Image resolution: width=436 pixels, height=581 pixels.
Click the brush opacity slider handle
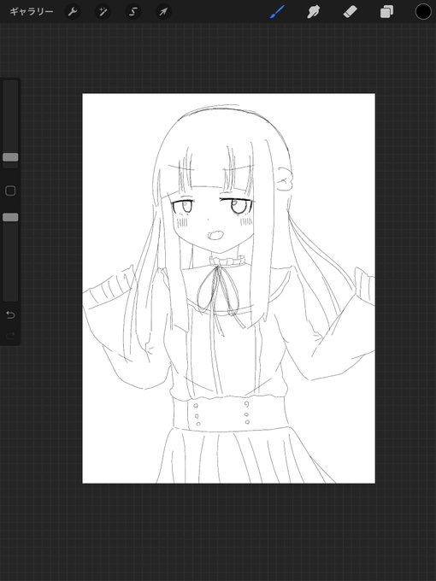click(10, 217)
